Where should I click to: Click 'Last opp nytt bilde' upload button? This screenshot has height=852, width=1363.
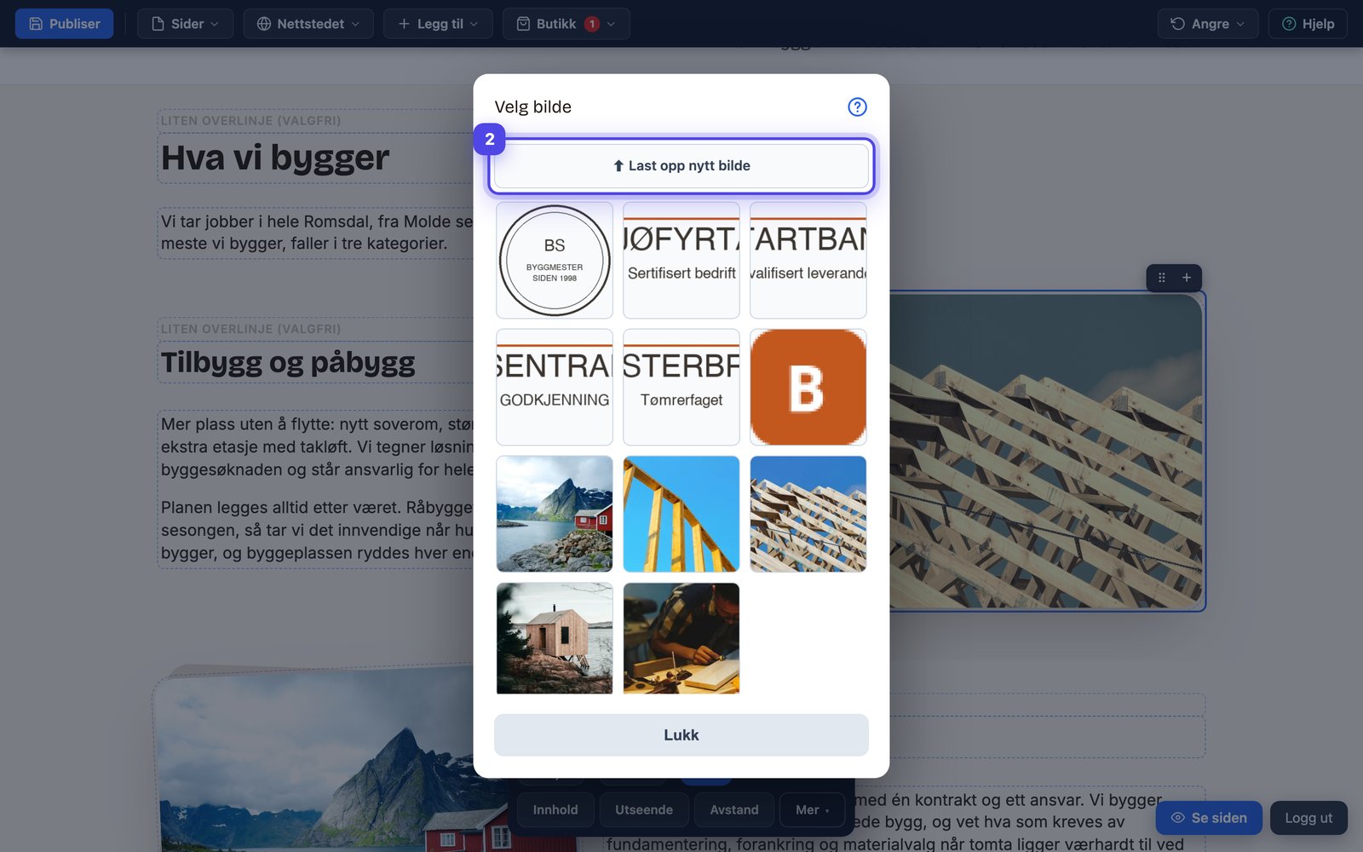tap(681, 166)
